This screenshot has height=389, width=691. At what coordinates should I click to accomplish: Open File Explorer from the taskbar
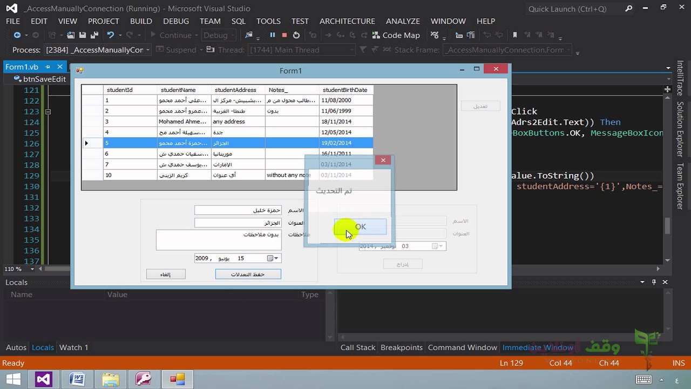pos(110,379)
